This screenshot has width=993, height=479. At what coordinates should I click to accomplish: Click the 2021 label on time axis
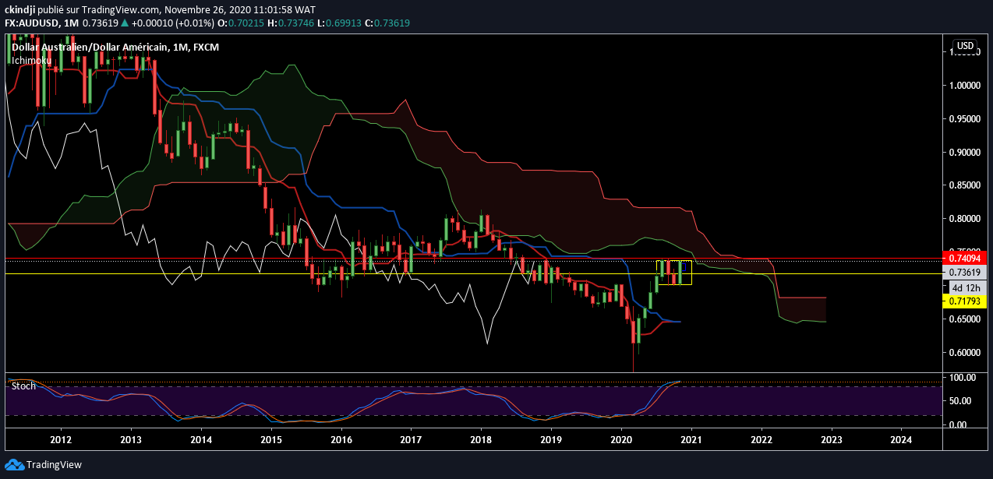[691, 441]
